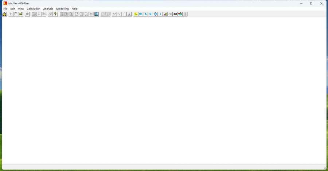Open a file with folder icon

21,14
